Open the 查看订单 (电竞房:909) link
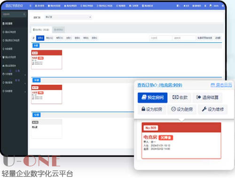 tap(160, 85)
